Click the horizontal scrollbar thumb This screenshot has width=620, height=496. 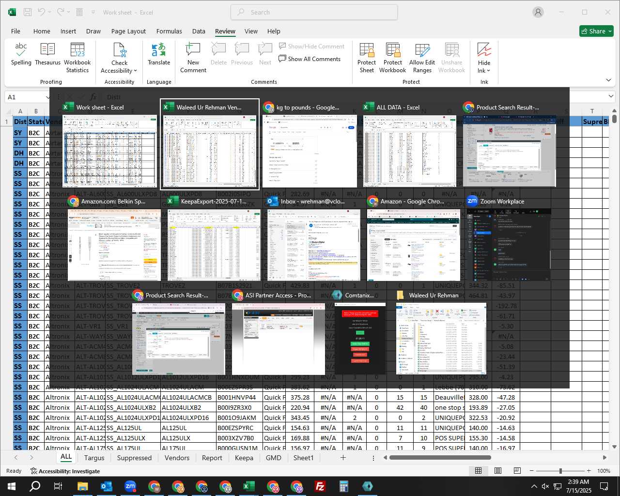[x=440, y=457]
